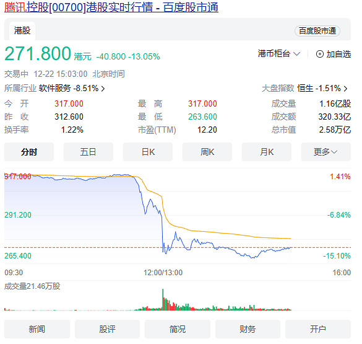Switch to the 日K chart tab
362x344 pixels.
148,152
